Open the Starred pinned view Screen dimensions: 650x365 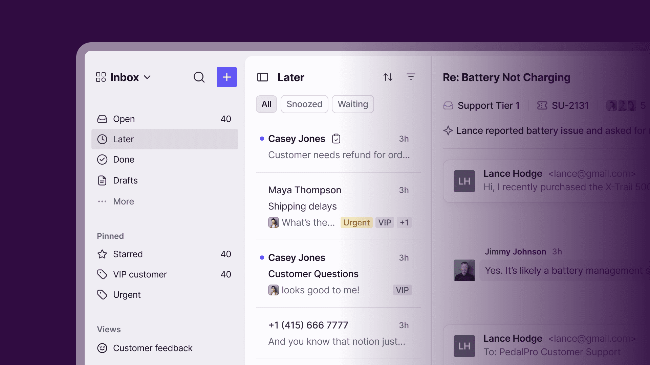[x=165, y=254]
